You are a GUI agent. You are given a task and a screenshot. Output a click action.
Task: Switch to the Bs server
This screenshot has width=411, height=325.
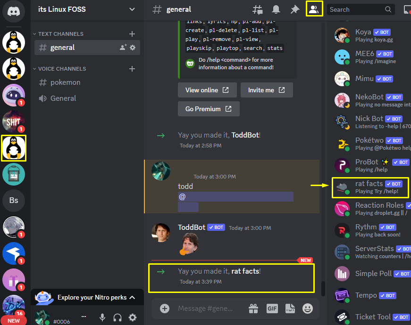coord(14,201)
